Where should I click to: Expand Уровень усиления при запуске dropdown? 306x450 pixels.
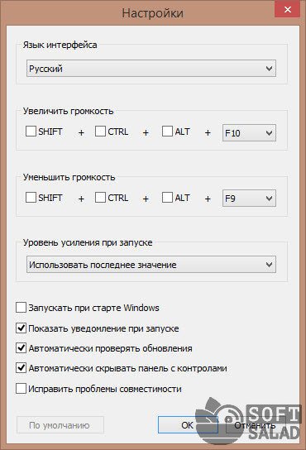pos(151,265)
